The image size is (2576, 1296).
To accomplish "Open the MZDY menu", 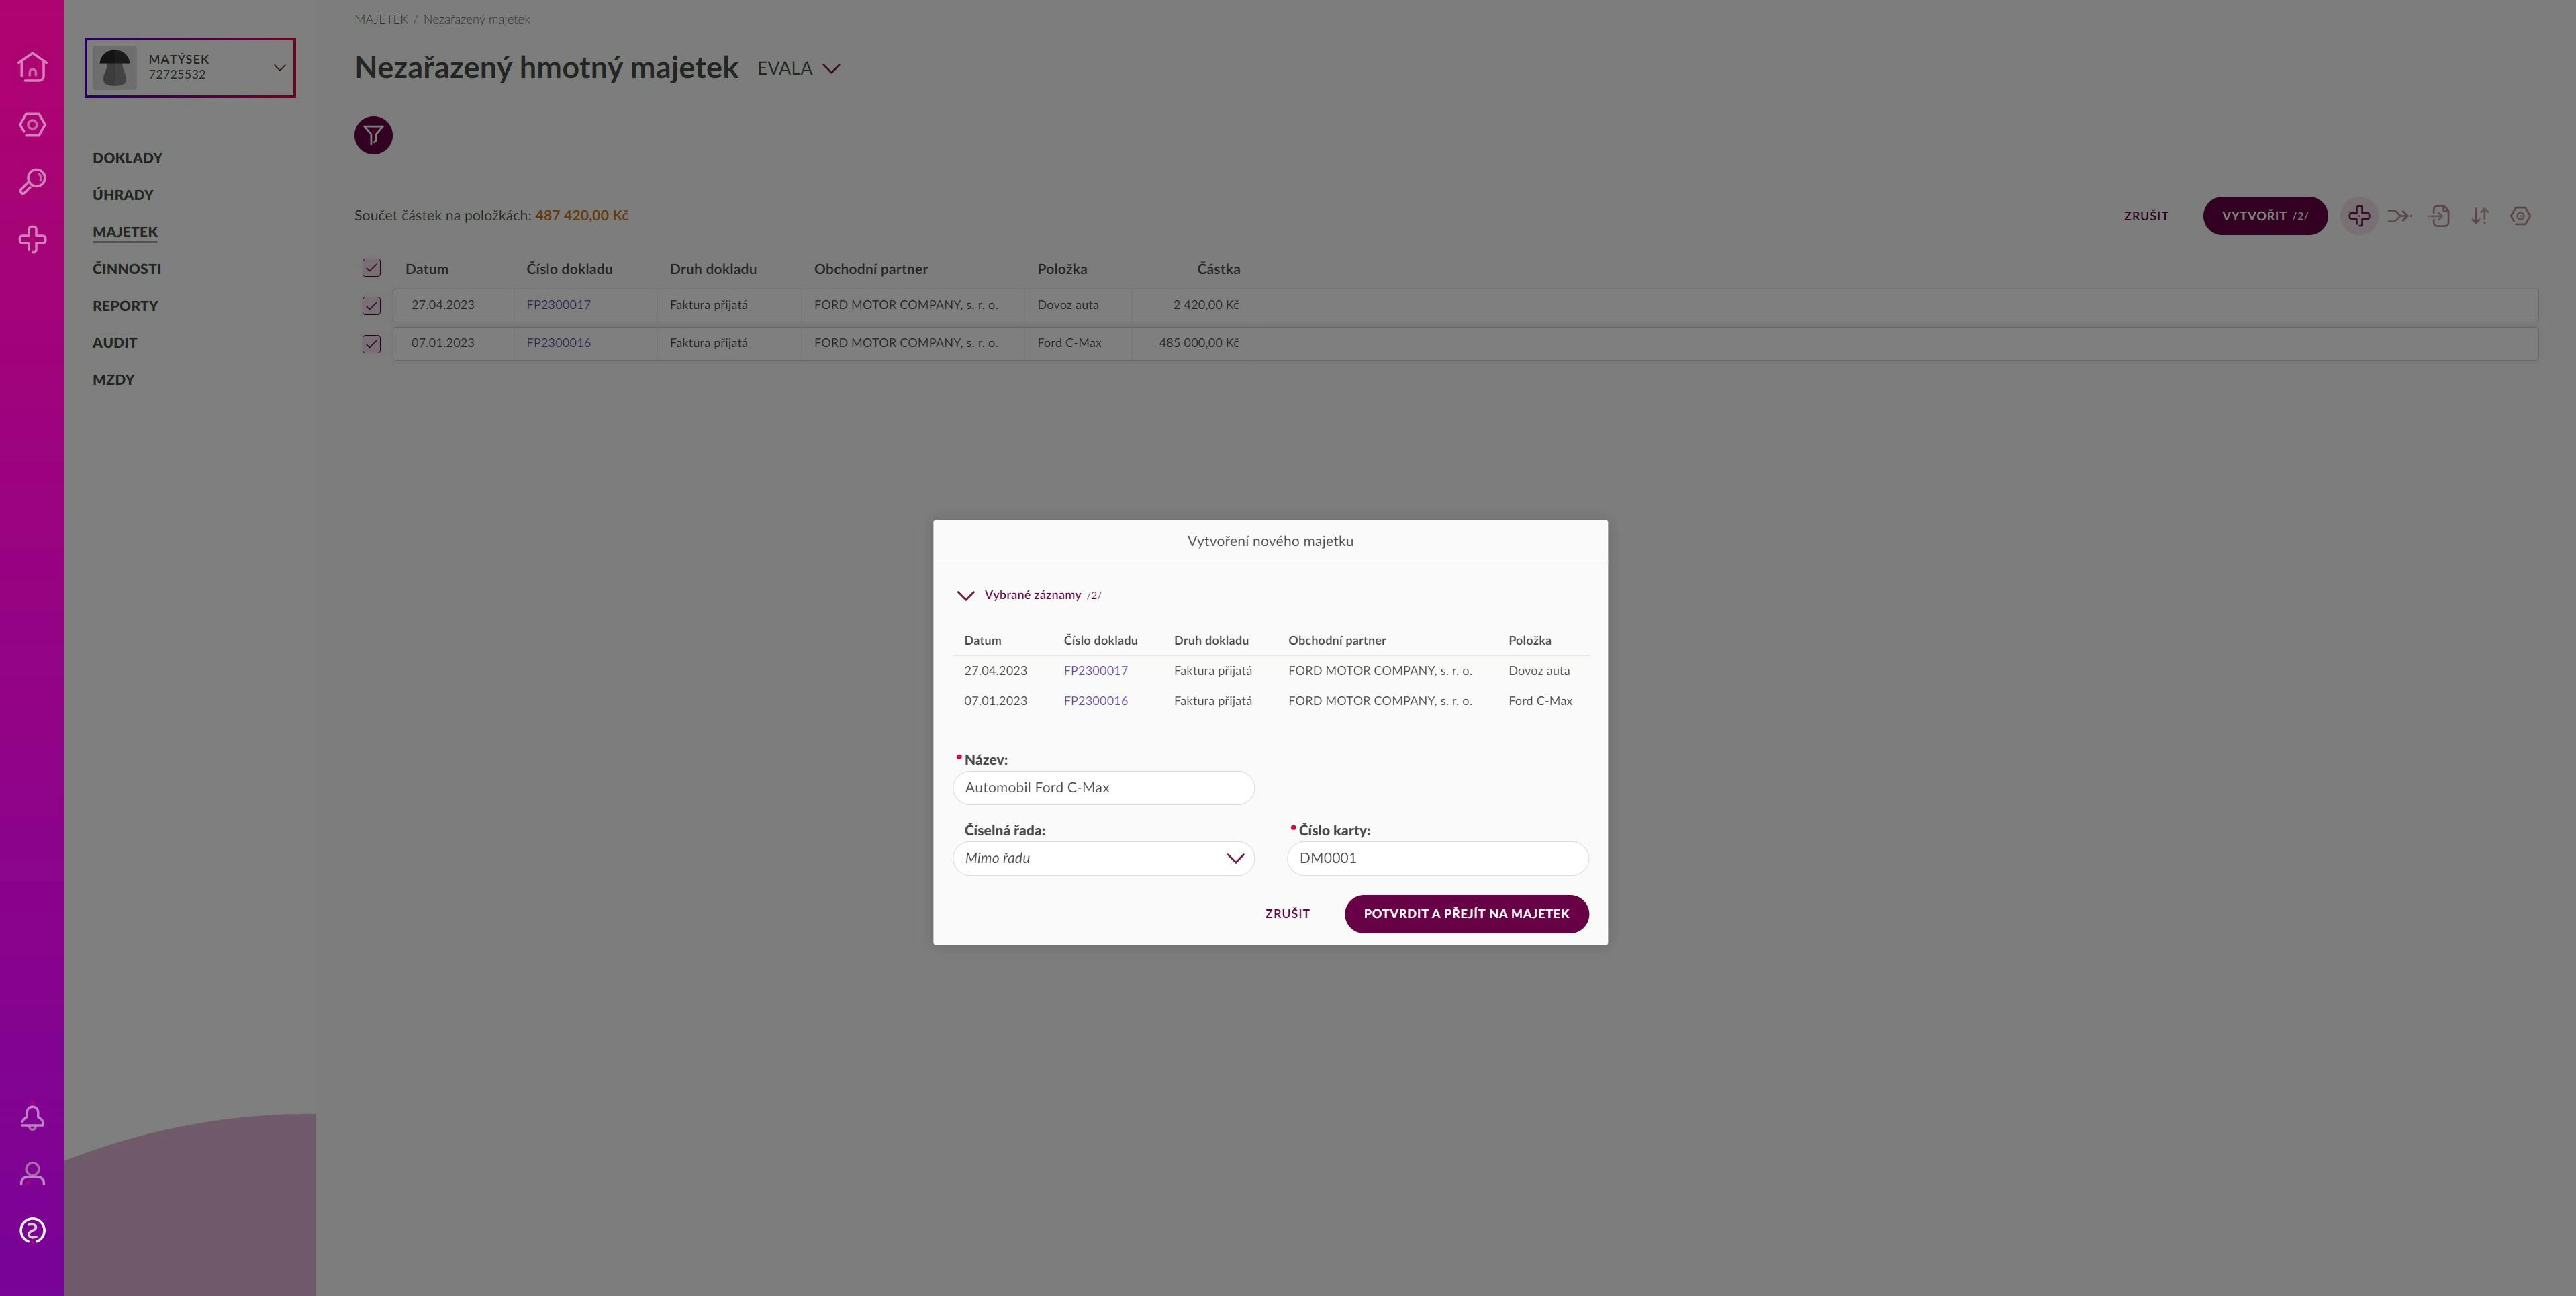I will pyautogui.click(x=114, y=380).
